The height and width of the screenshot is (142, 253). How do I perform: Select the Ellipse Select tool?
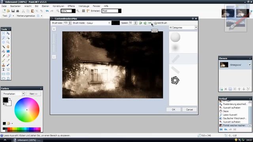[4, 42]
